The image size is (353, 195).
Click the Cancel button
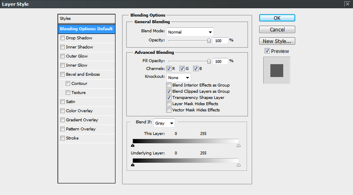(277, 30)
